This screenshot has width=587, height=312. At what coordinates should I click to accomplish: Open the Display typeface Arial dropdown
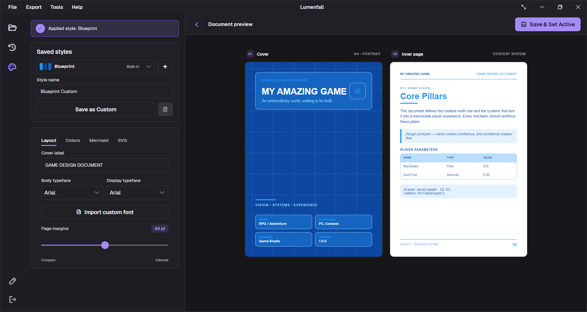coord(137,193)
